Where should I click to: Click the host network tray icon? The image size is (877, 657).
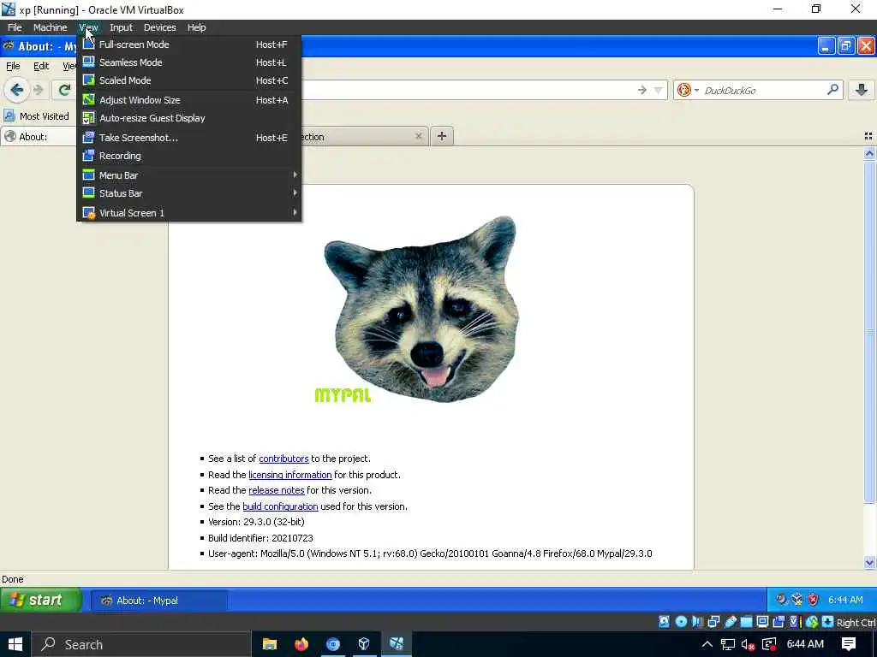pos(728,645)
